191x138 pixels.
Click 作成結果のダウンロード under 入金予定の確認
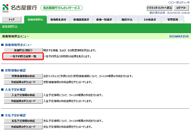tap(23, 101)
